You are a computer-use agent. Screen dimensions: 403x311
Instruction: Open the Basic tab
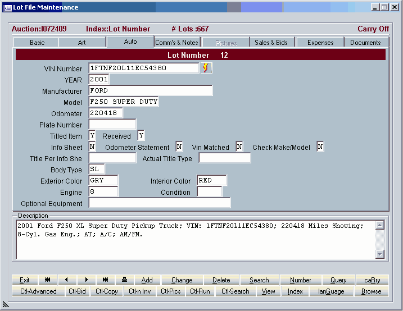[36, 42]
